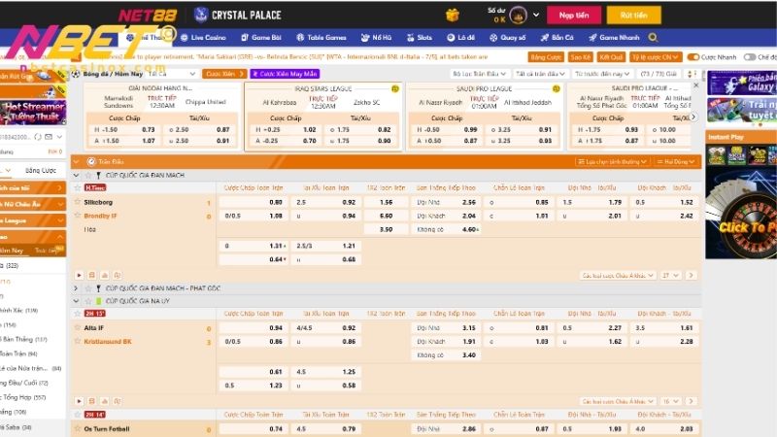Open the Hai Dòng layout dropdown

click(675, 161)
